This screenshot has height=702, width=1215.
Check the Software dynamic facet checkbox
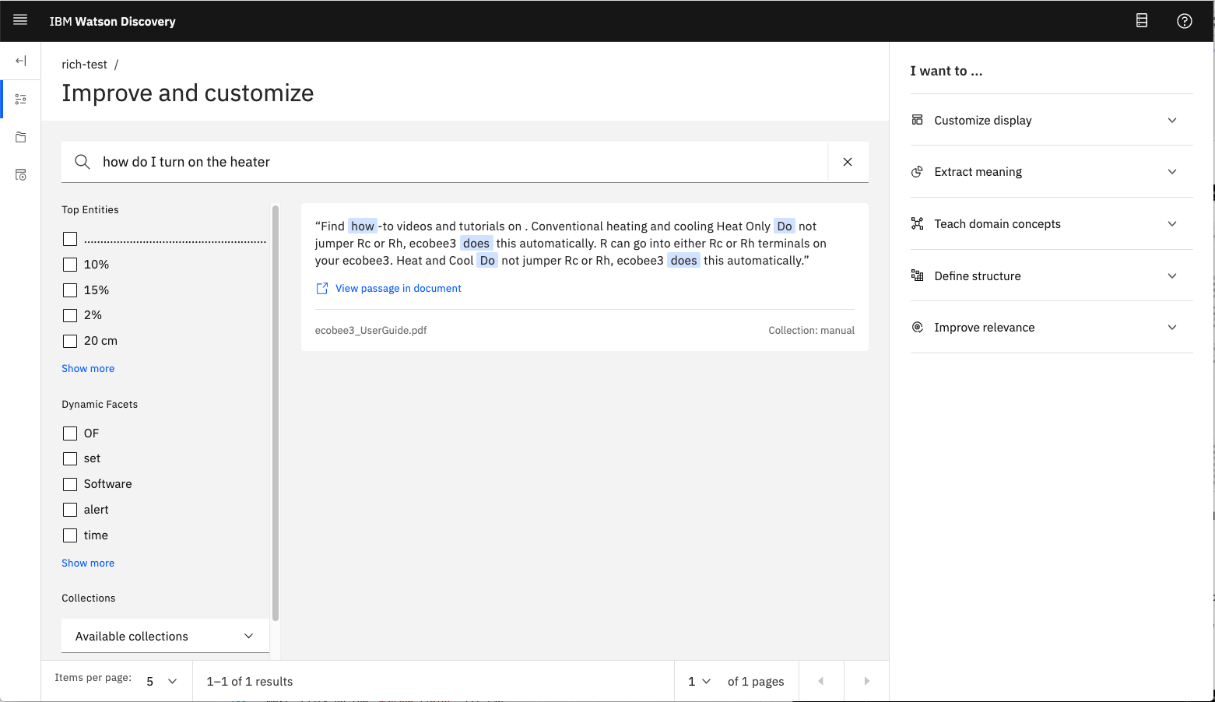tap(70, 484)
